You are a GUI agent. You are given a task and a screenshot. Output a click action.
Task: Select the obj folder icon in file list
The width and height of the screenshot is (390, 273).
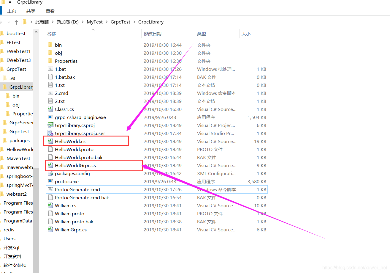click(x=50, y=53)
